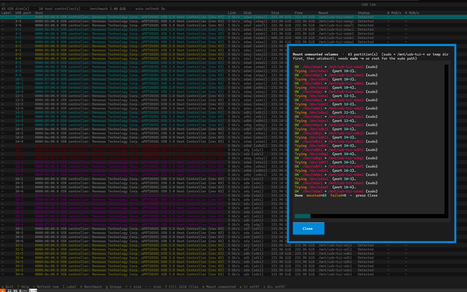Image resolution: width=467 pixels, height=292 pixels.
Task: Select the highlighted row for port 2-1
Action: [234, 17]
